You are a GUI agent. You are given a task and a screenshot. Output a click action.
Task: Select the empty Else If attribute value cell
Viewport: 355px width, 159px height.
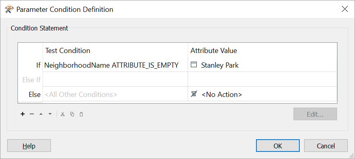[262, 79]
